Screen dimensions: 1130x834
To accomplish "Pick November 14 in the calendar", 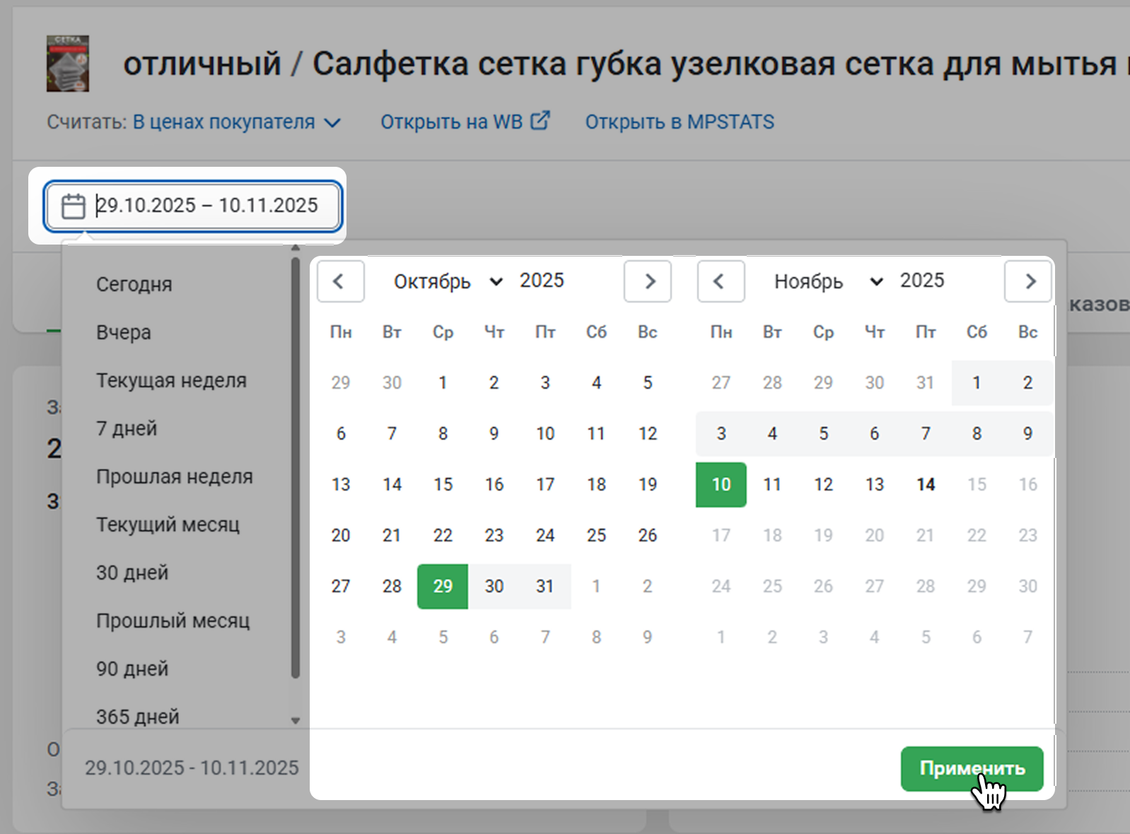I will [x=925, y=485].
